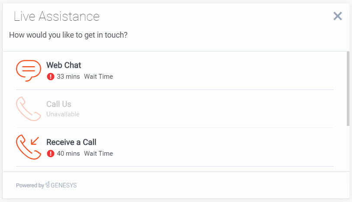
Task: Click the Live Assistance heading
Action: 57,16
